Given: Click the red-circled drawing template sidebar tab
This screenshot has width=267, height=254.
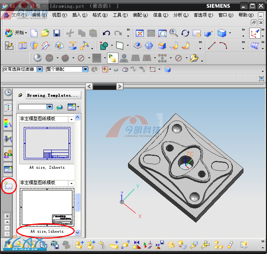Looking at the screenshot, I should (8, 185).
